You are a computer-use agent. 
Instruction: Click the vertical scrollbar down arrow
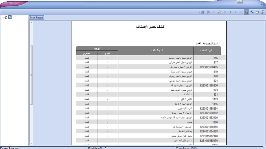pos(31,143)
